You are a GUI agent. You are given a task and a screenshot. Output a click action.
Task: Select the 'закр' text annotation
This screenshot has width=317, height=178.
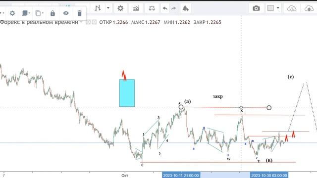pyautogui.click(x=218, y=96)
